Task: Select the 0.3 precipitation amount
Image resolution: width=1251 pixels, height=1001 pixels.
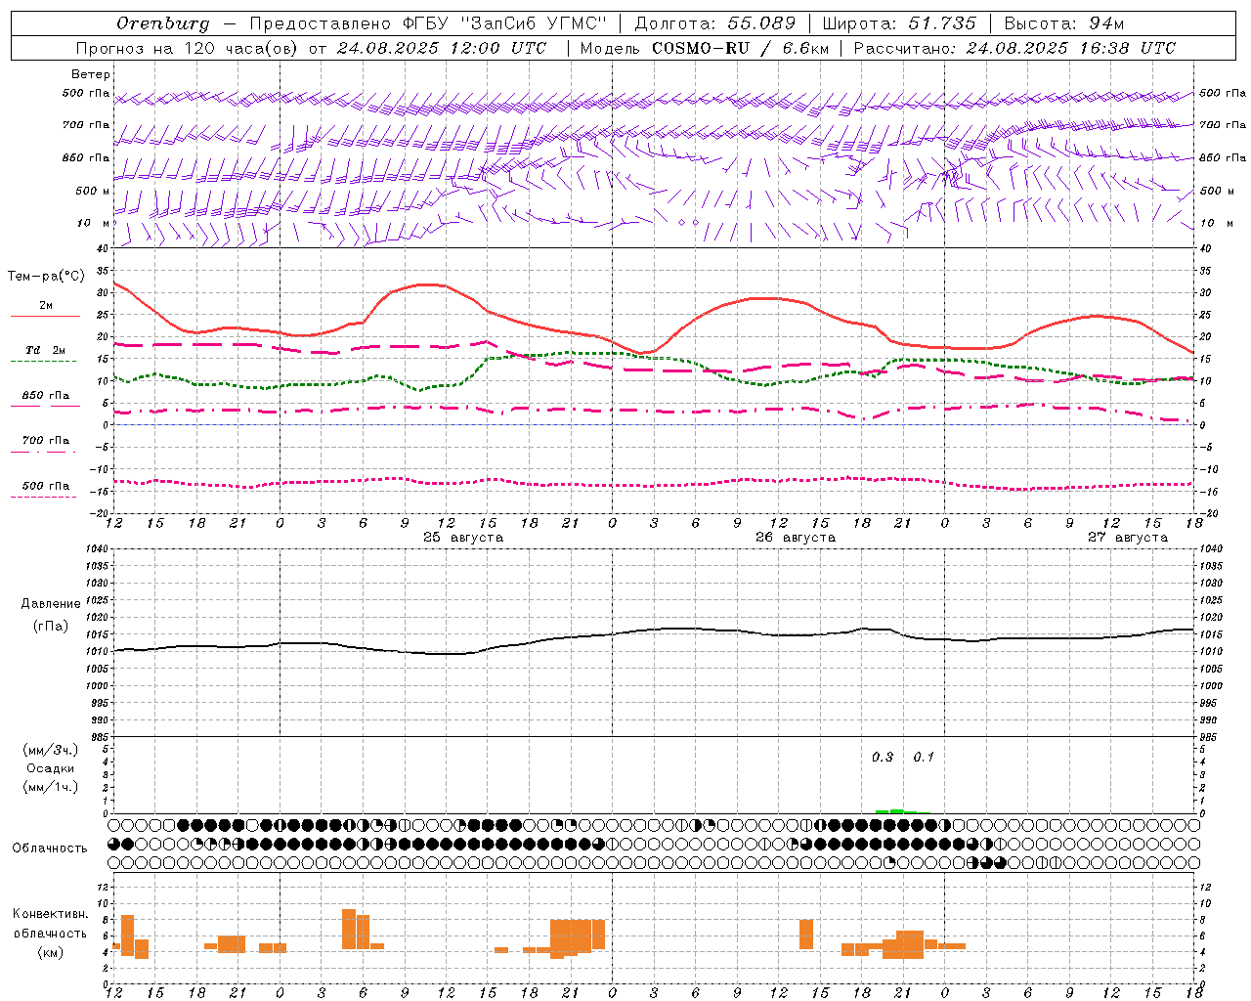Action: click(883, 758)
